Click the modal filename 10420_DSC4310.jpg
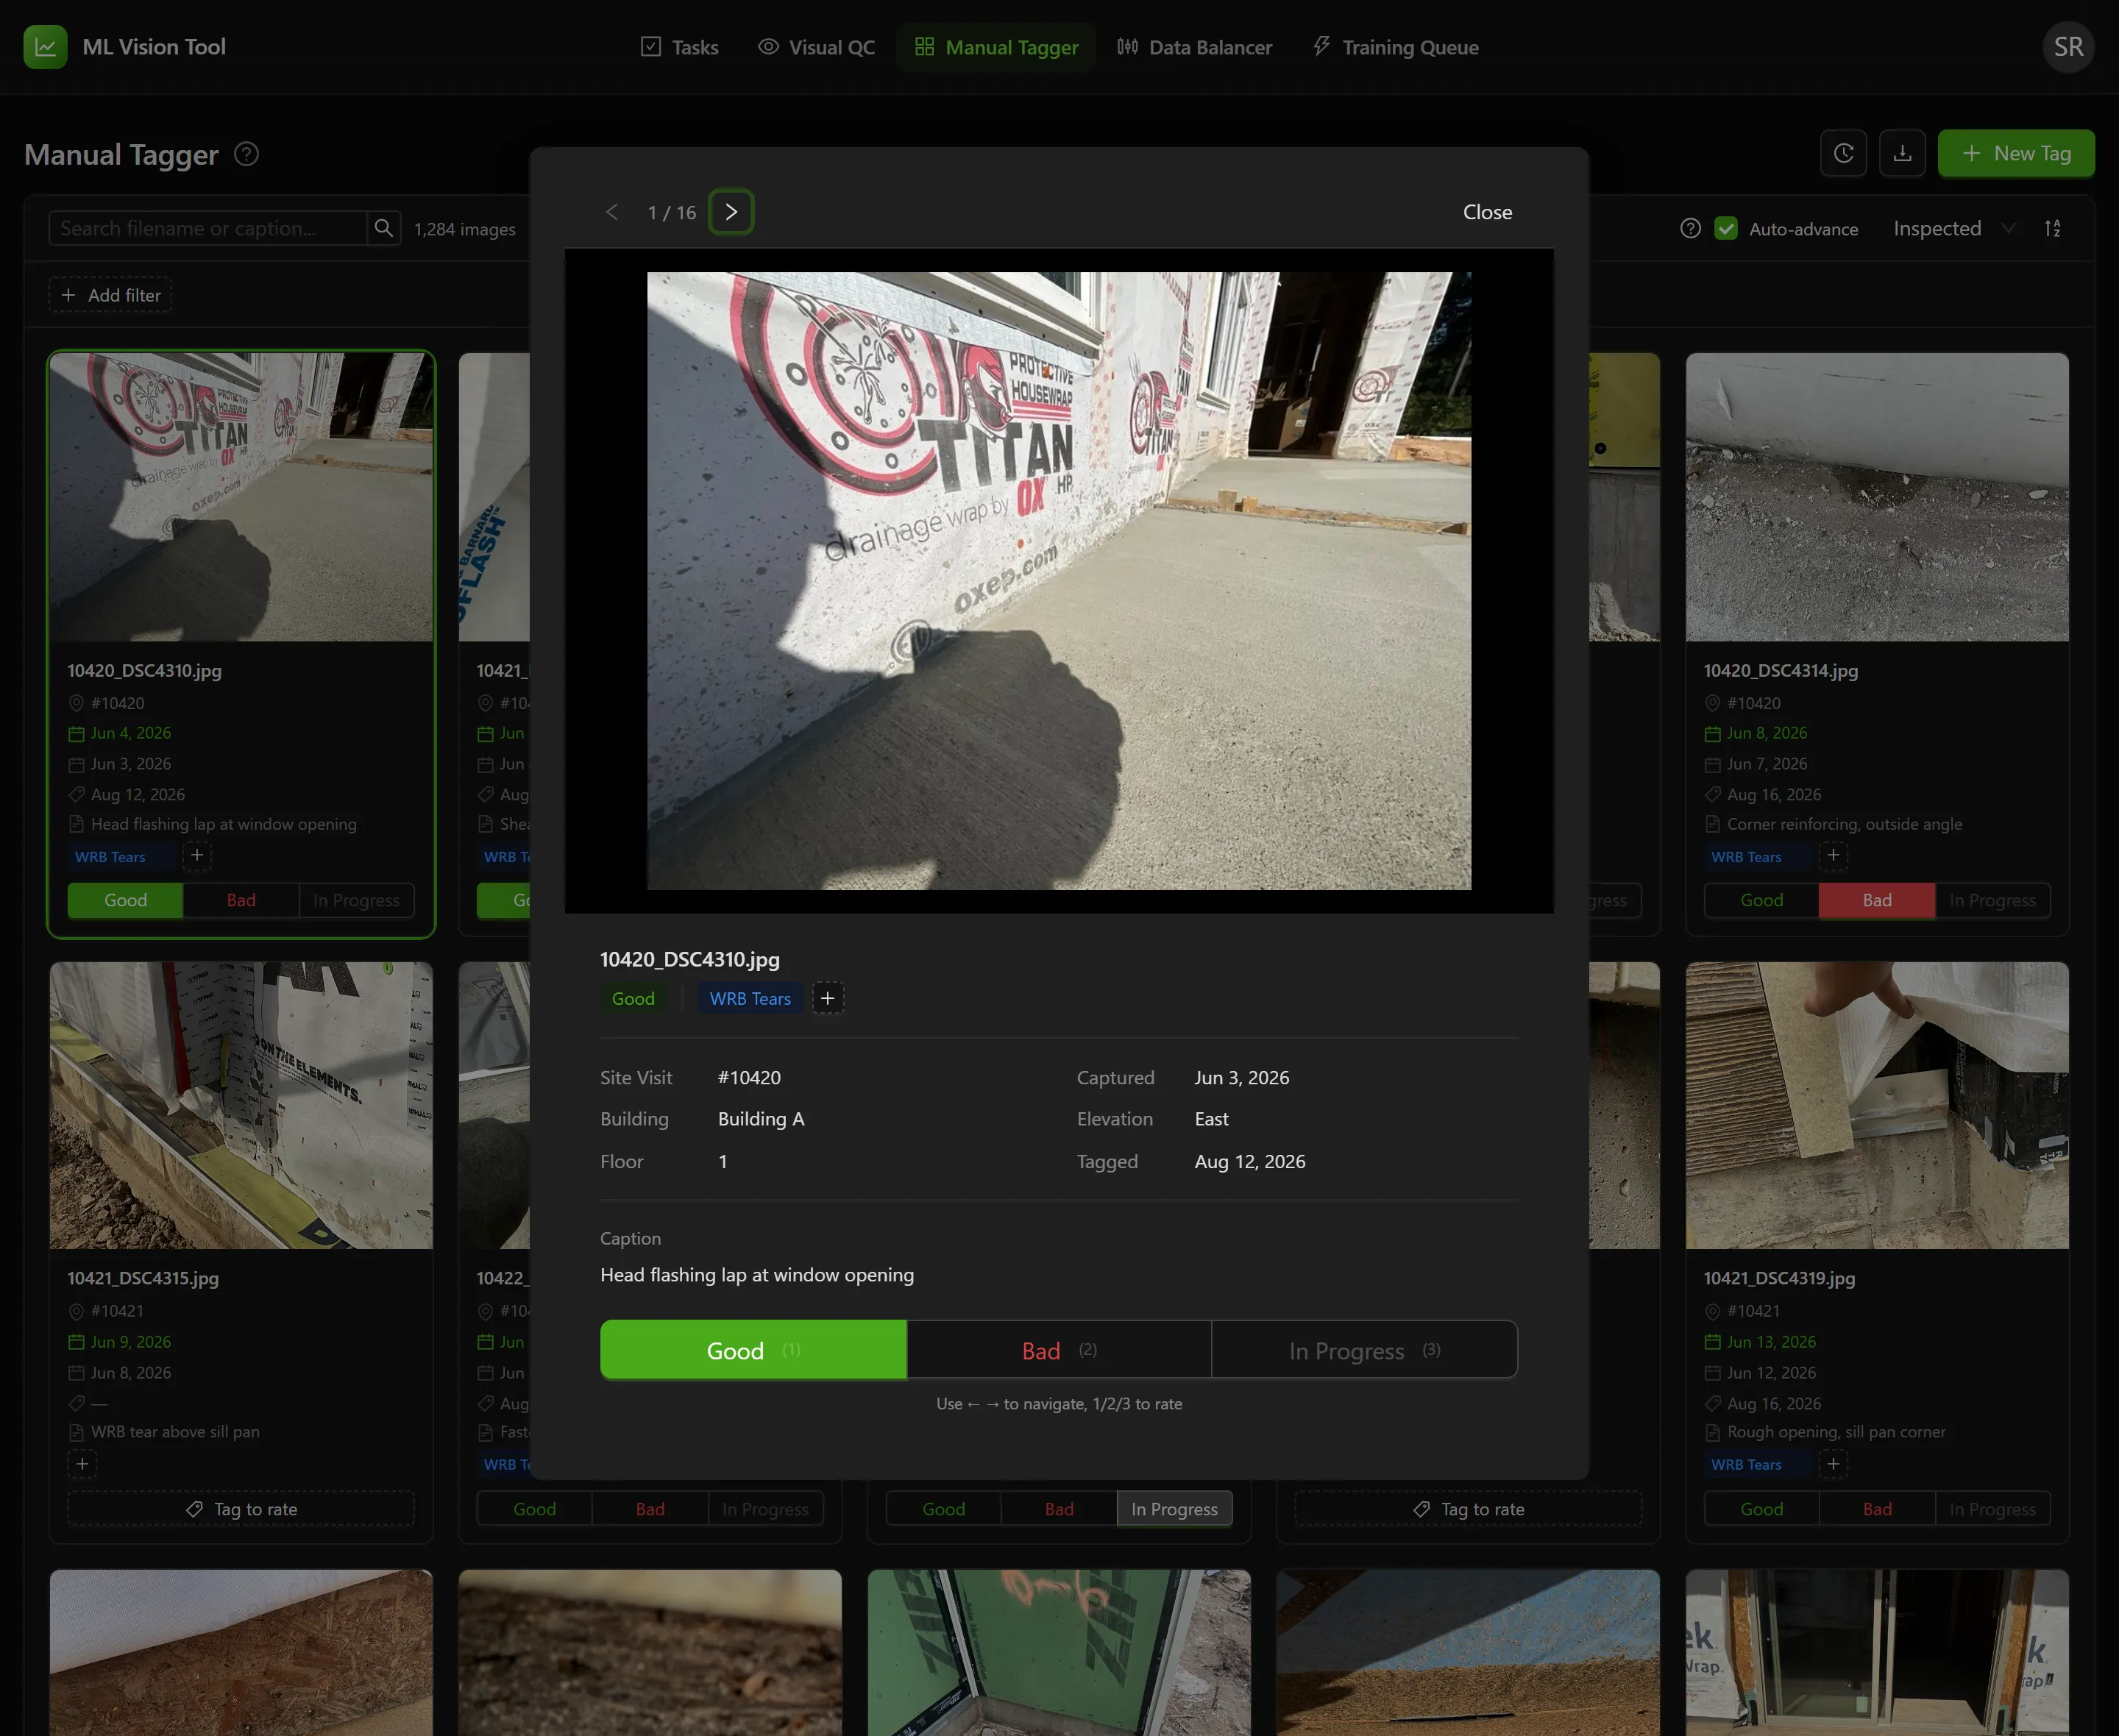The image size is (2119, 1736). (689, 959)
